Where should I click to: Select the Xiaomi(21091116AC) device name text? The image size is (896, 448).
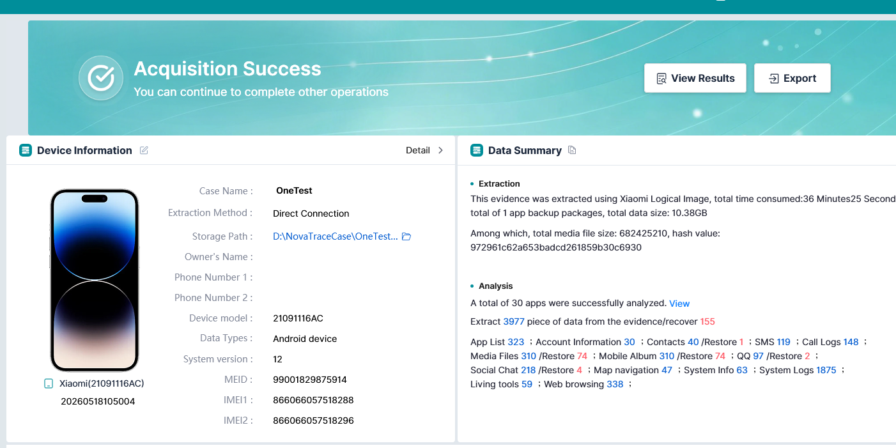coord(102,383)
